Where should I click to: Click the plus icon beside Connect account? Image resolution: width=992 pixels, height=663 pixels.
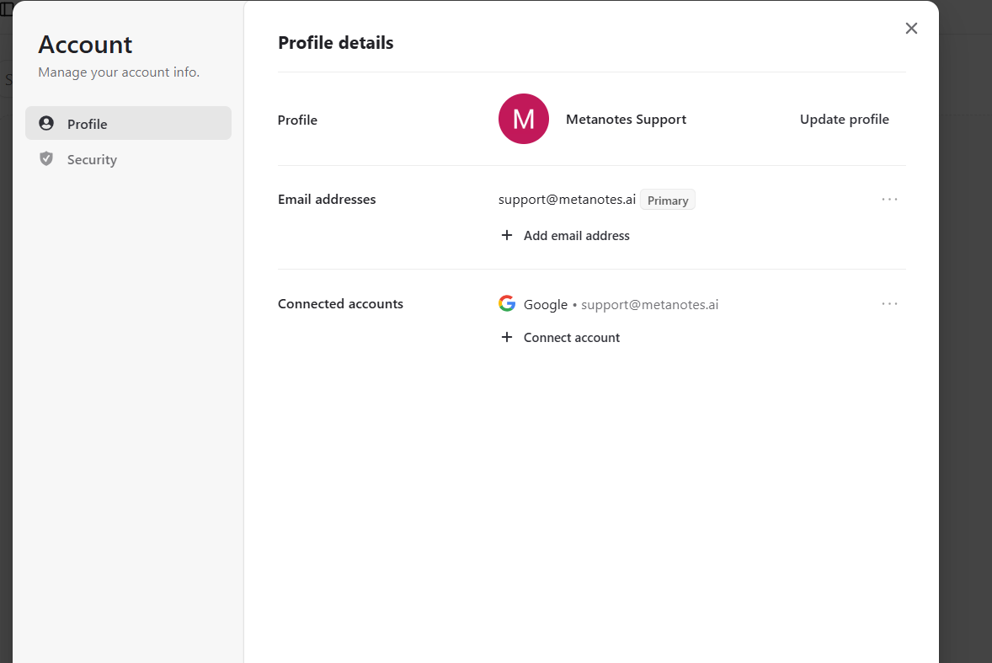point(507,337)
